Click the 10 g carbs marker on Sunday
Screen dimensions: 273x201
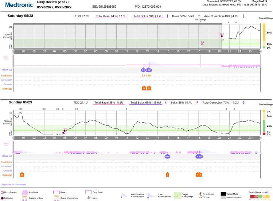[22, 175]
